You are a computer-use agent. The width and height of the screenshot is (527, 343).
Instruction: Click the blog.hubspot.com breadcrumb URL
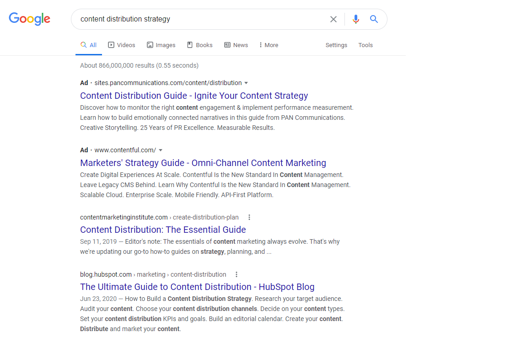tap(153, 274)
